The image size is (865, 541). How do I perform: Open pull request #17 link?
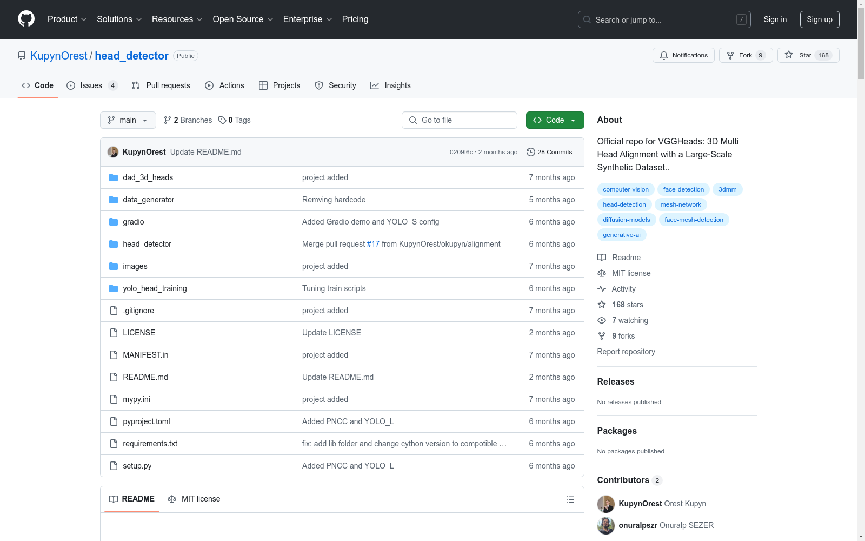click(373, 244)
